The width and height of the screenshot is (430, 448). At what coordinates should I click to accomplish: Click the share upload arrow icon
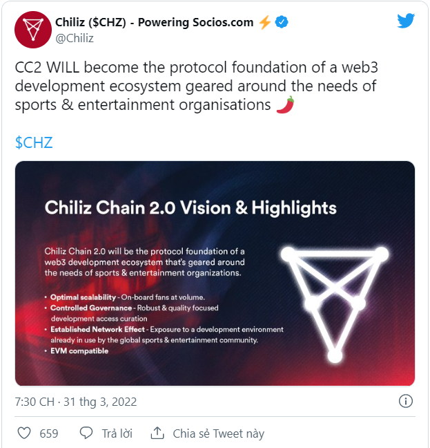tap(157, 433)
